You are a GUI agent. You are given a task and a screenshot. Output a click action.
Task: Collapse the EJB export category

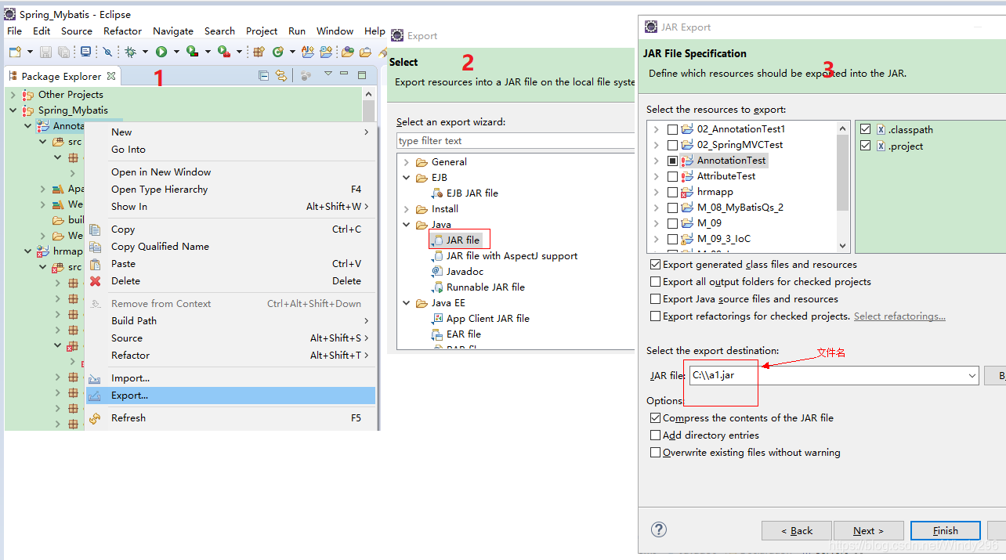coord(407,178)
